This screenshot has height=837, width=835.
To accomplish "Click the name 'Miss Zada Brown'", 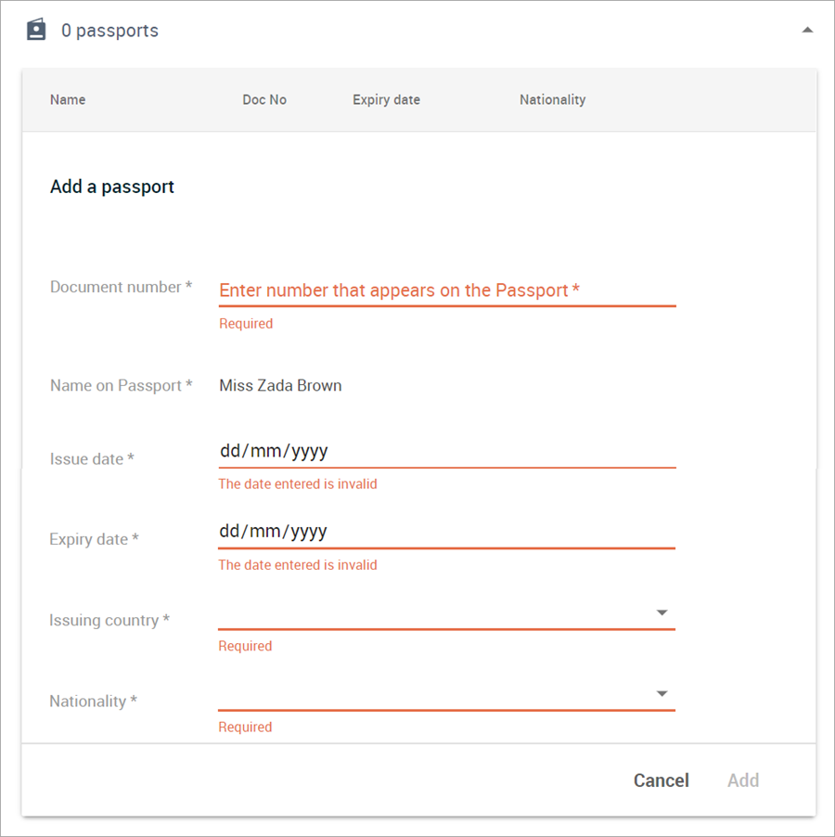I will [280, 385].
